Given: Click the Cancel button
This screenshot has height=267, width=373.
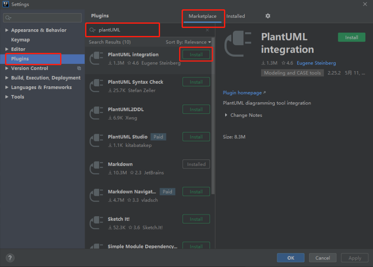Looking at the screenshot, I should 323,258.
